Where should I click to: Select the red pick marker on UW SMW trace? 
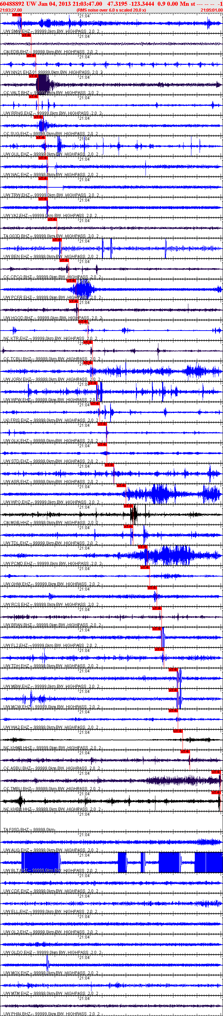[17, 15]
